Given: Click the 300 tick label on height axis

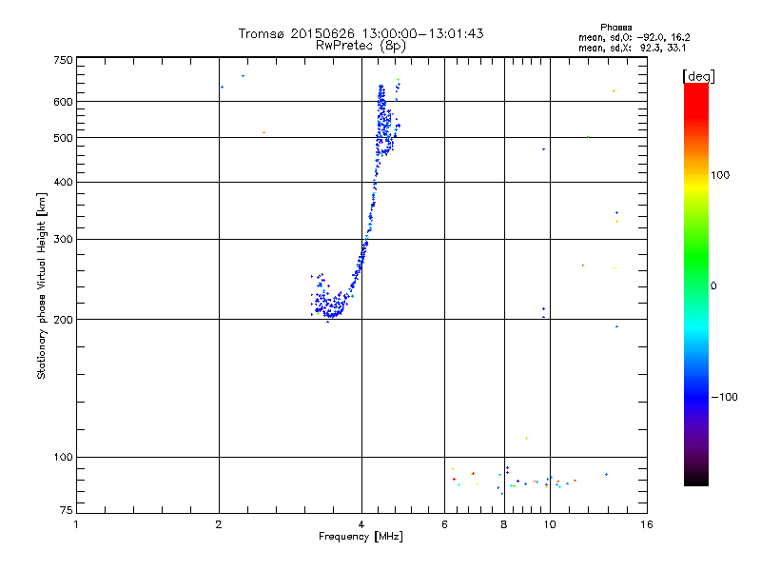Looking at the screenshot, I should 63,240.
